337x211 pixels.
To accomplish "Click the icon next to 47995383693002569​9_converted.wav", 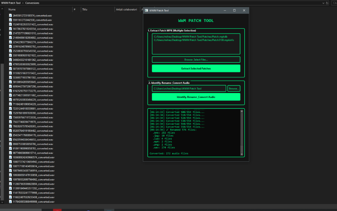I will pyautogui.click(x=10, y=64).
